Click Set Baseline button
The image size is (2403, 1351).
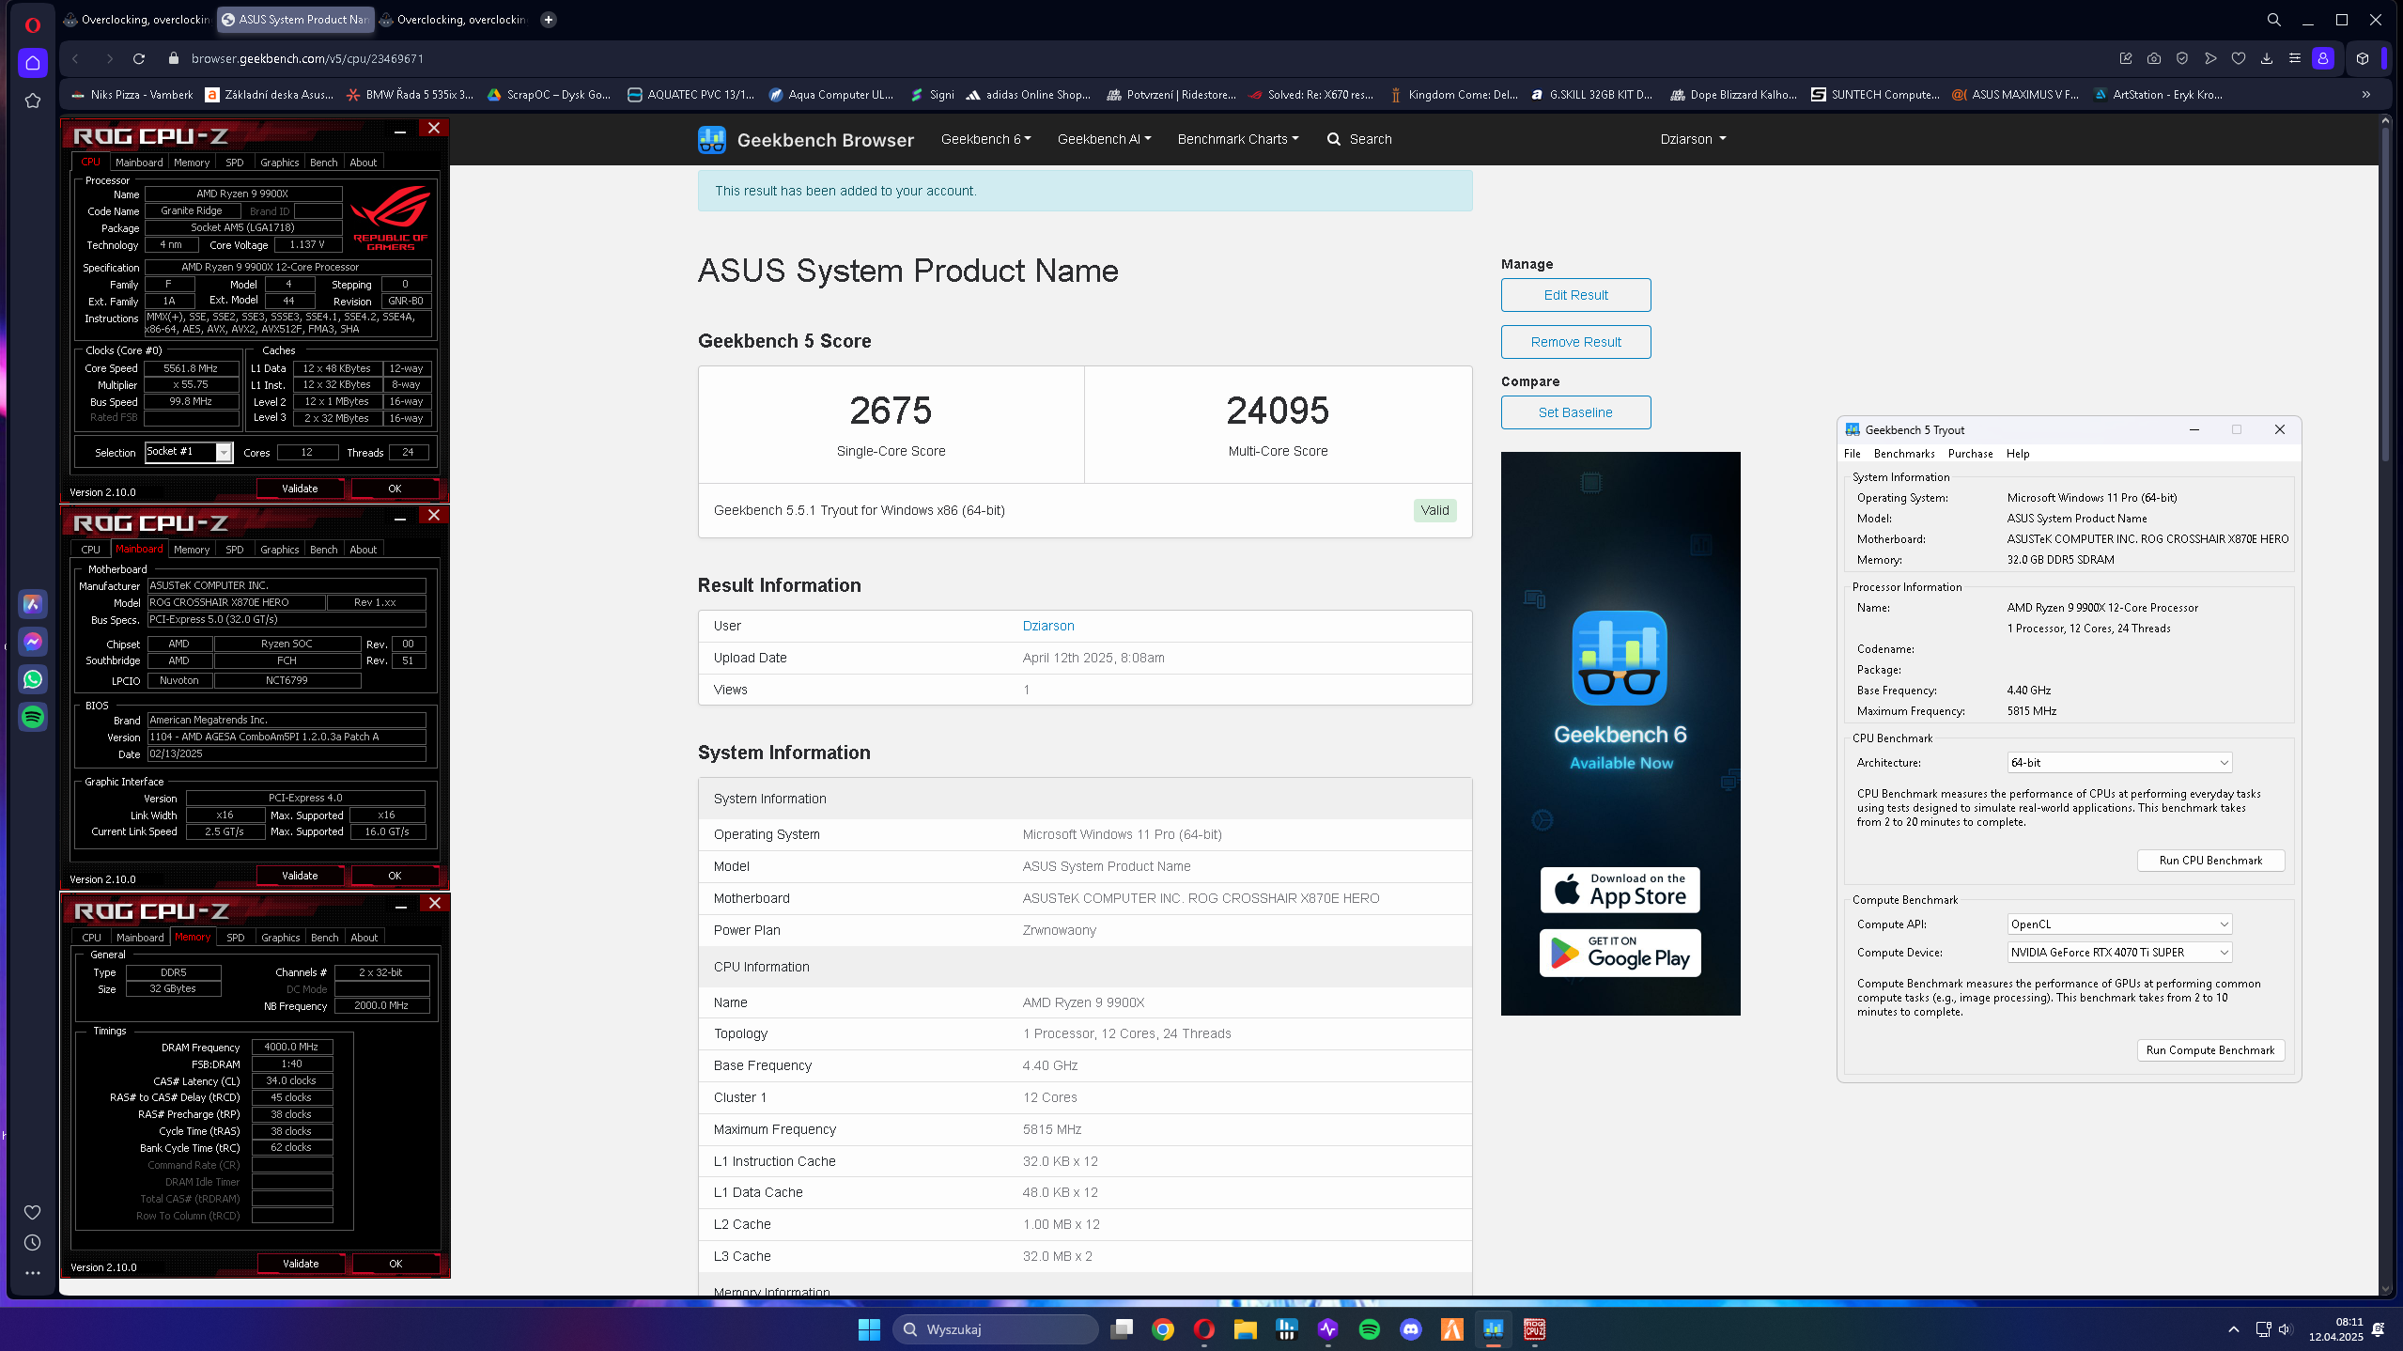1575,412
